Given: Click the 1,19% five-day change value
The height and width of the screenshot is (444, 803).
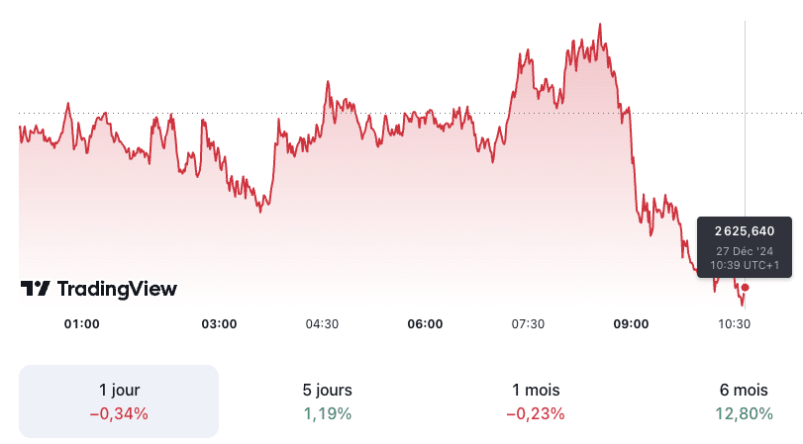Looking at the screenshot, I should click(x=327, y=413).
